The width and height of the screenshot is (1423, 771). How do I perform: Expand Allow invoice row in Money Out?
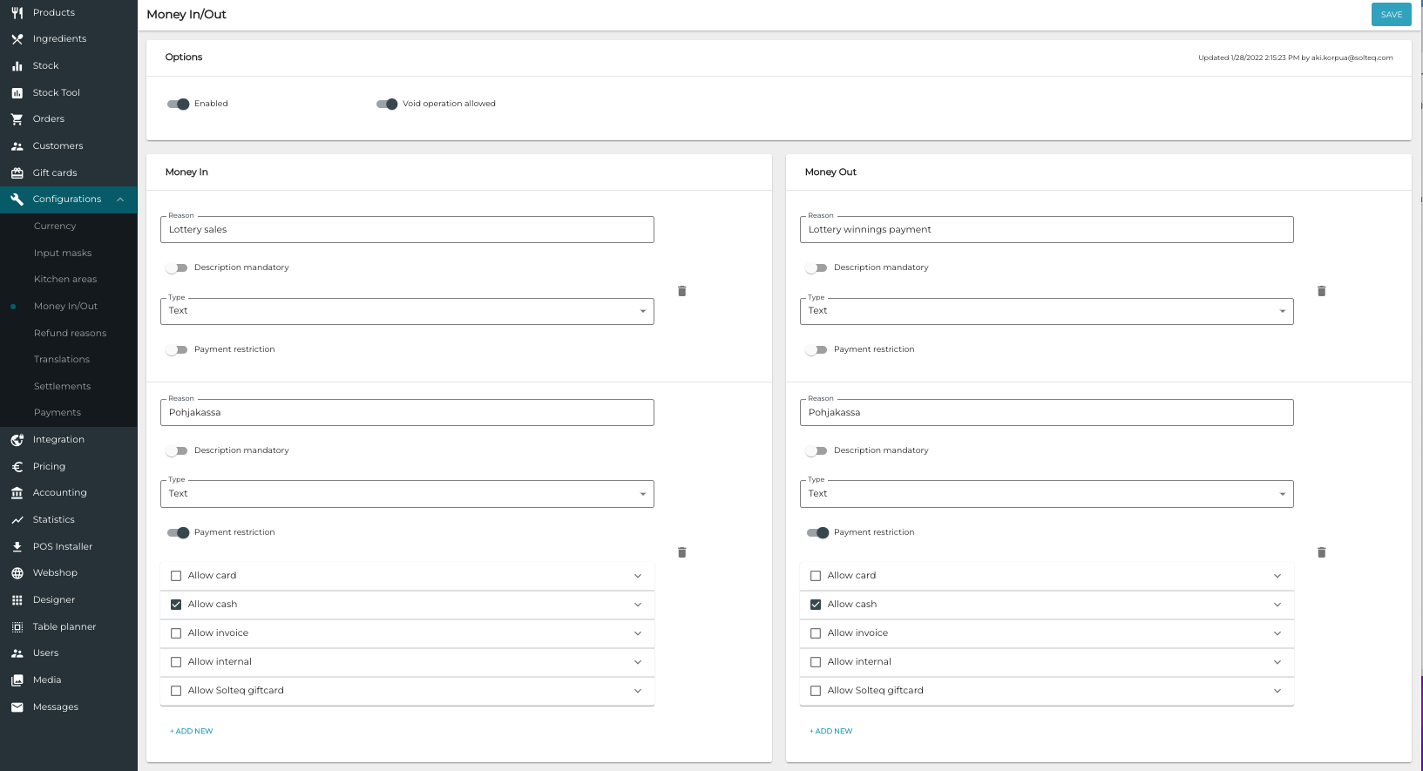(1277, 633)
